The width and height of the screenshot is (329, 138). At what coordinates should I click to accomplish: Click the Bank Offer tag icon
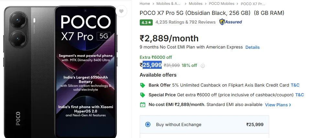(x=142, y=85)
